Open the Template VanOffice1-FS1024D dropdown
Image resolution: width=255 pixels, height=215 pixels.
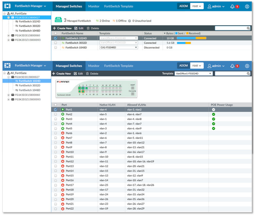point(194,74)
